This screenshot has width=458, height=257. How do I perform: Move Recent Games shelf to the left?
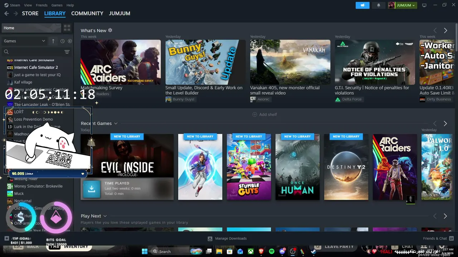pos(435,124)
